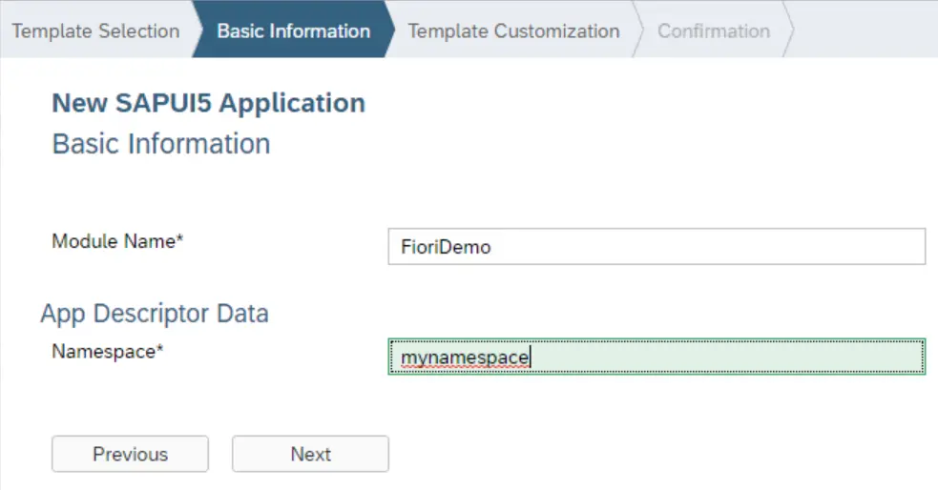The image size is (938, 490).
Task: Proceed with the Next button
Action: point(310,454)
